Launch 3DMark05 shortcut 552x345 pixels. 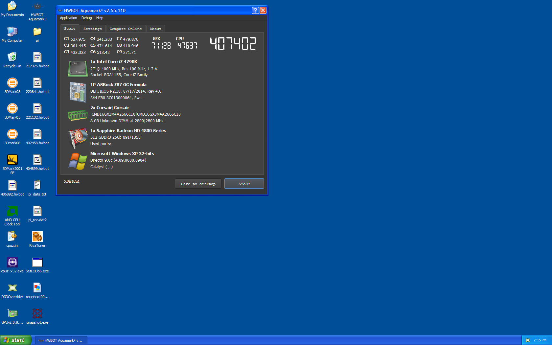(12, 111)
